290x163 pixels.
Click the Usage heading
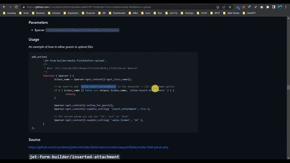coord(34,39)
